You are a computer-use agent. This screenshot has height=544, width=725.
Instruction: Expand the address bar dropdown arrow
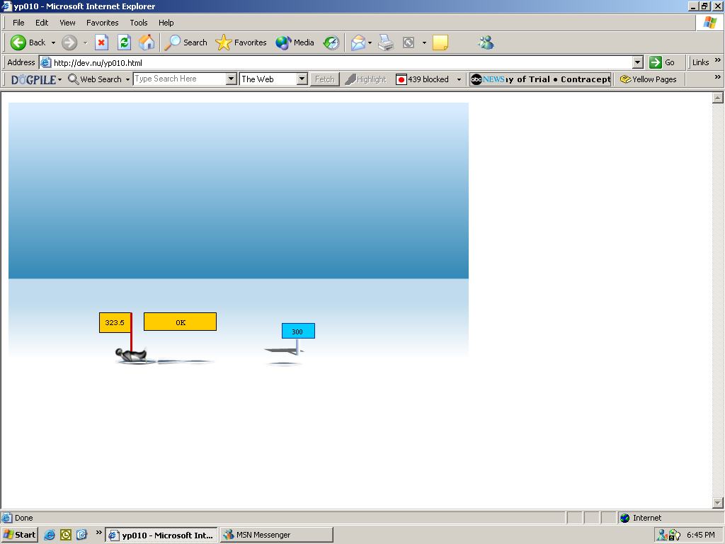point(637,62)
